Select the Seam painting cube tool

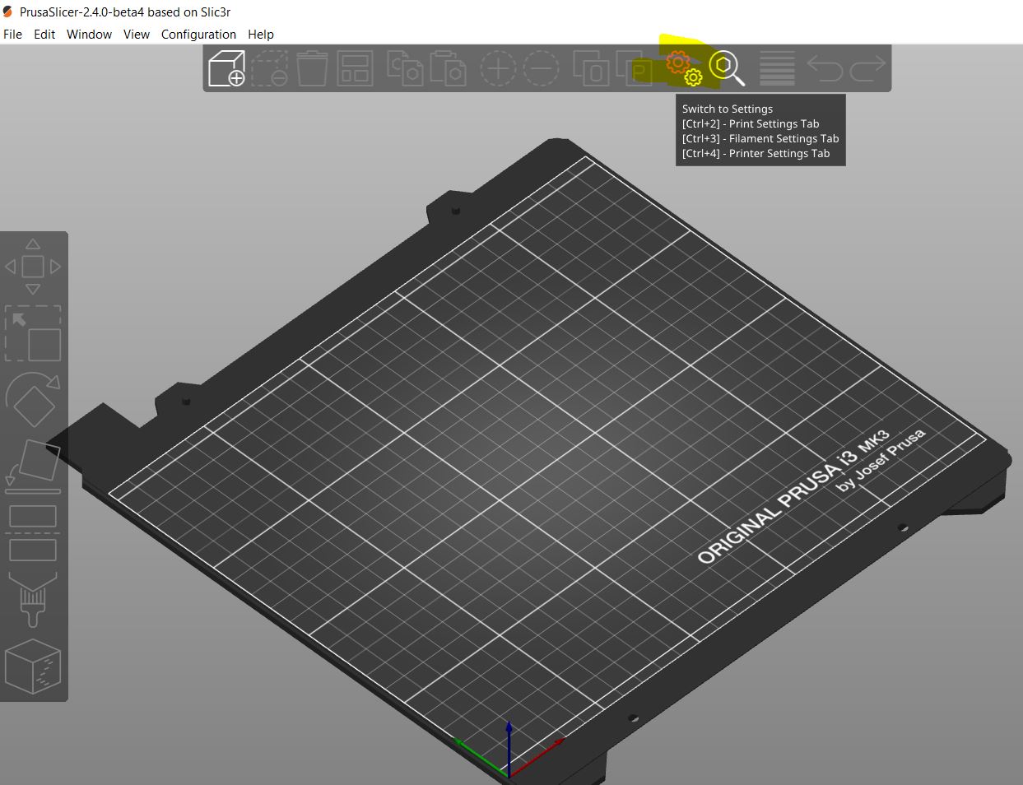tap(33, 667)
